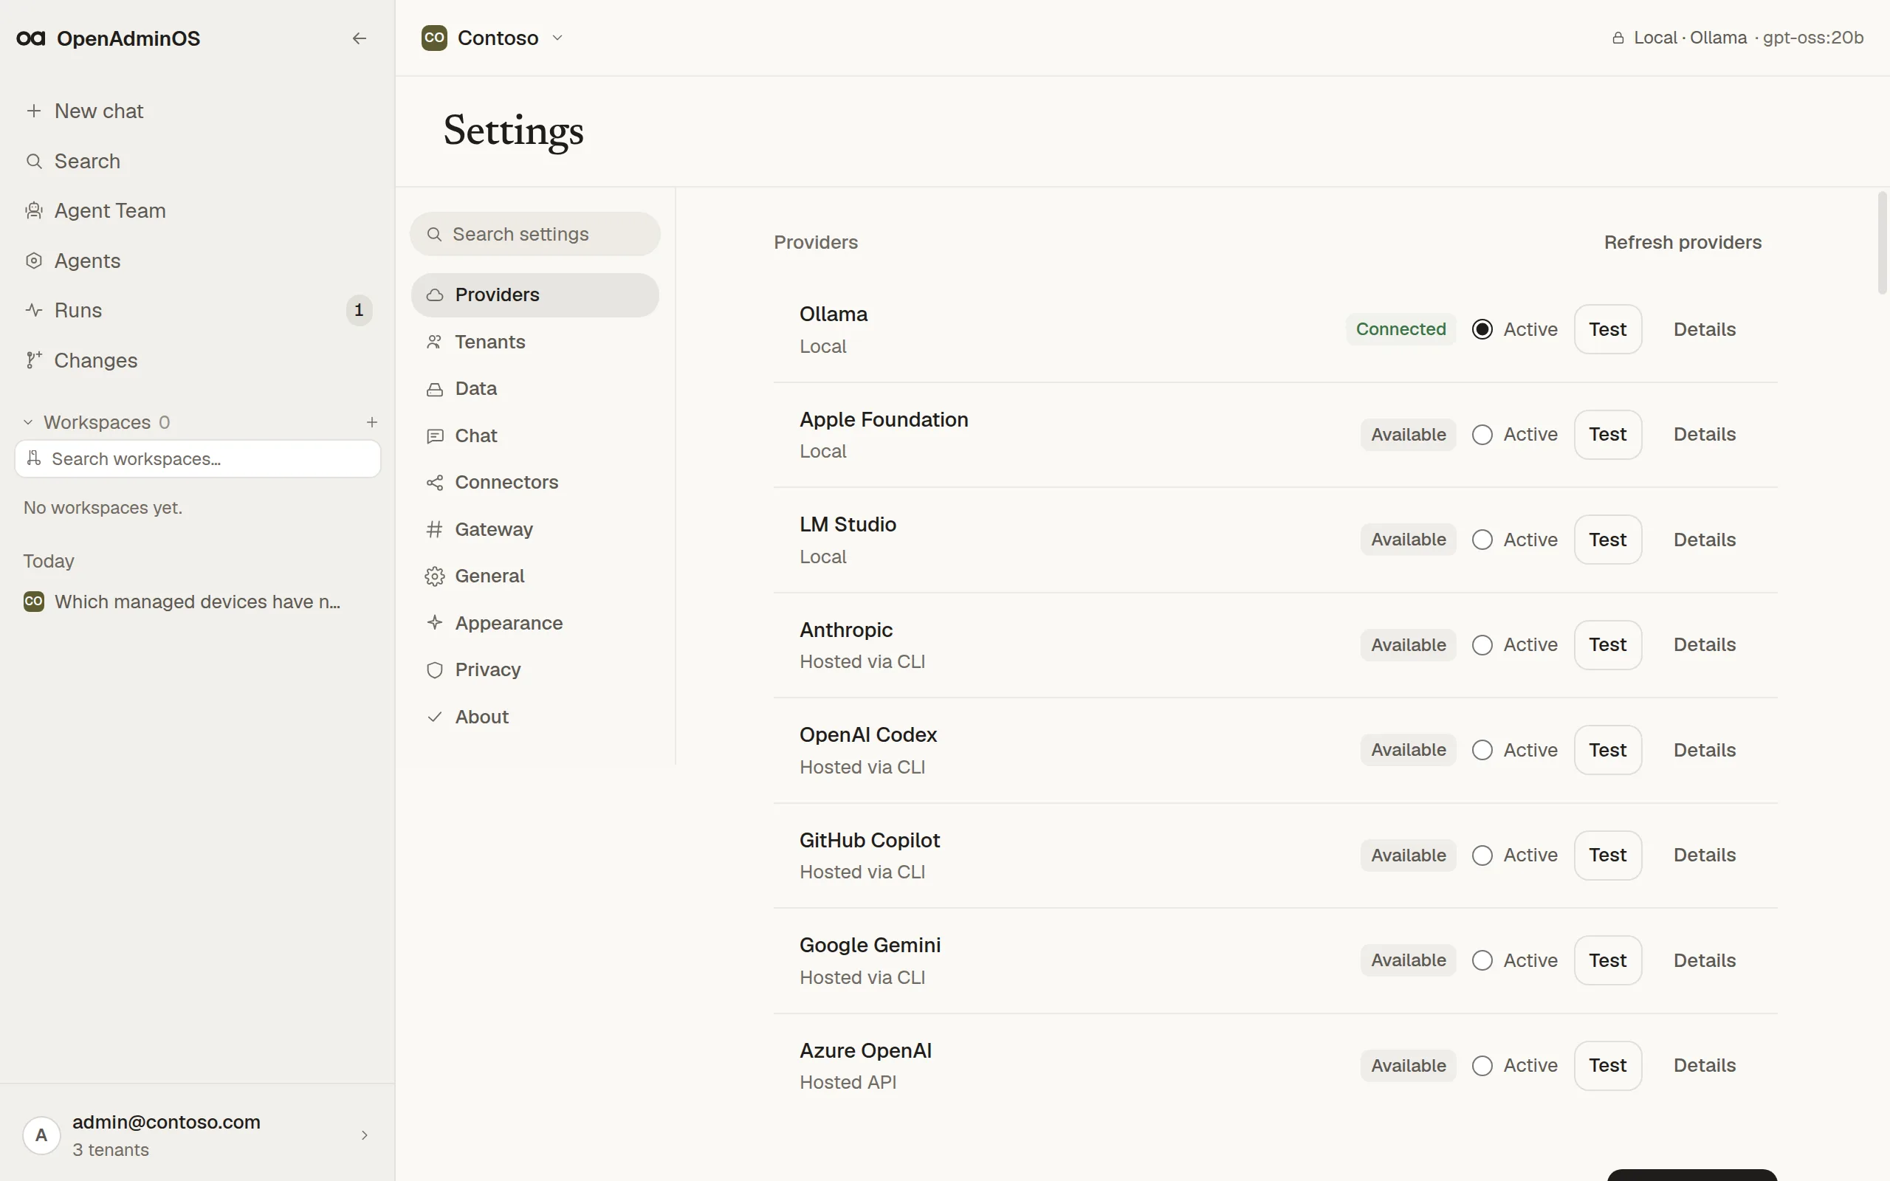Click the Runs count badge showing 1
This screenshot has height=1181, width=1890.
coord(359,310)
